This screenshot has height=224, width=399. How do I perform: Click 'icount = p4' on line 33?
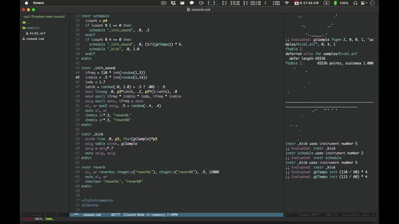[96, 21]
